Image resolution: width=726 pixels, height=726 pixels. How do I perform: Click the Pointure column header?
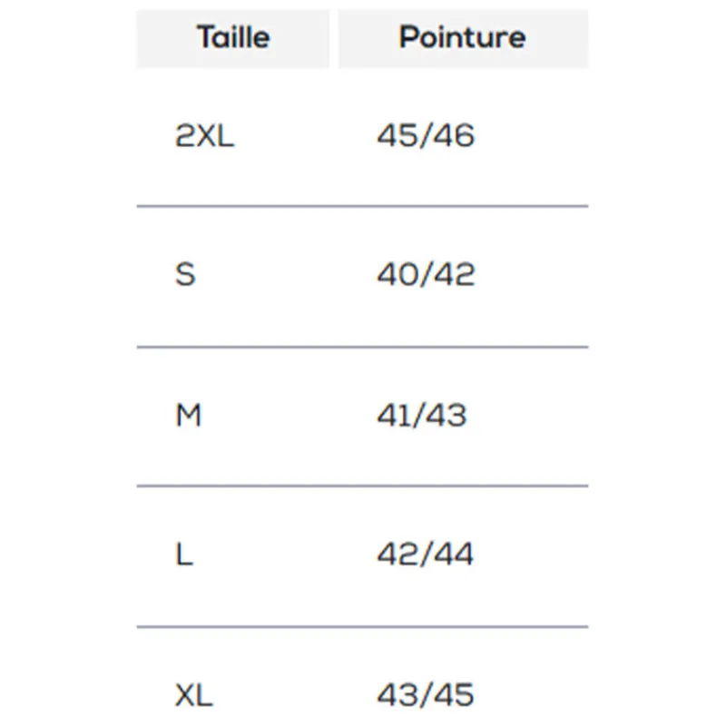pyautogui.click(x=463, y=38)
